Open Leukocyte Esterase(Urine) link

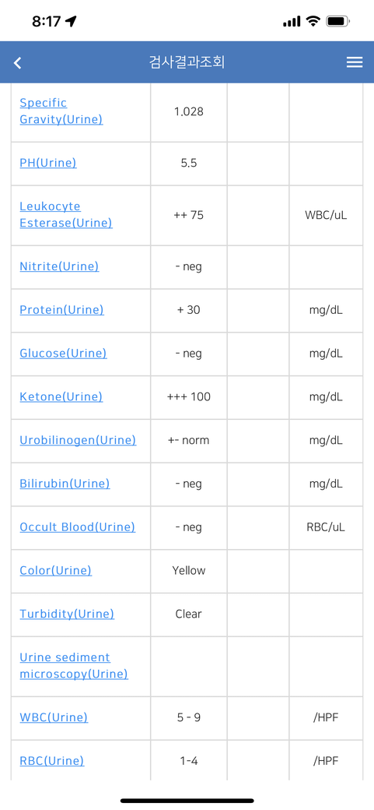pyautogui.click(x=65, y=215)
